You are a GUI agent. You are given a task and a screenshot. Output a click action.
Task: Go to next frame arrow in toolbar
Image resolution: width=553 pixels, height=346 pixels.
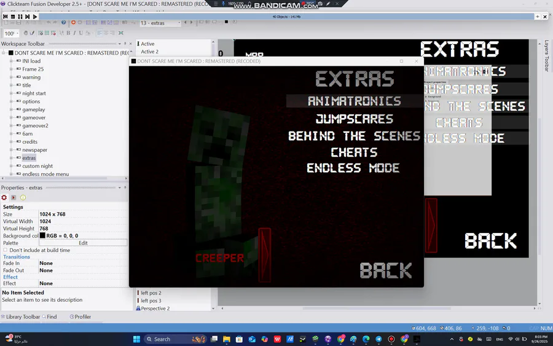[x=192, y=23]
